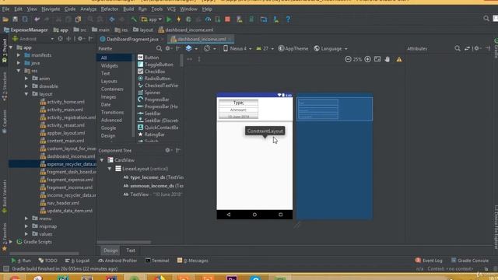This screenshot has height=280, width=498.
Task: Open the TODO tool window
Action: 47,261
